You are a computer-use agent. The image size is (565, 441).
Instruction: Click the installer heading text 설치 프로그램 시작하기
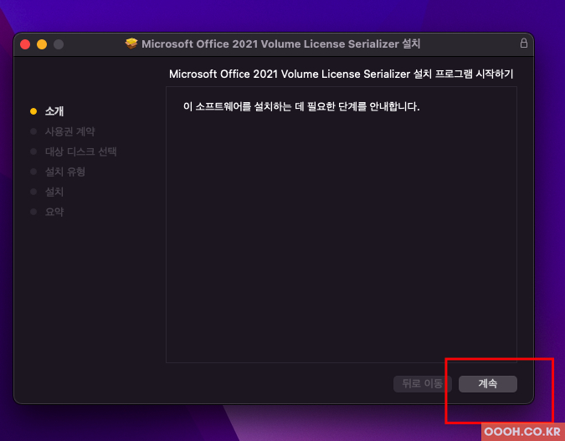(x=463, y=74)
